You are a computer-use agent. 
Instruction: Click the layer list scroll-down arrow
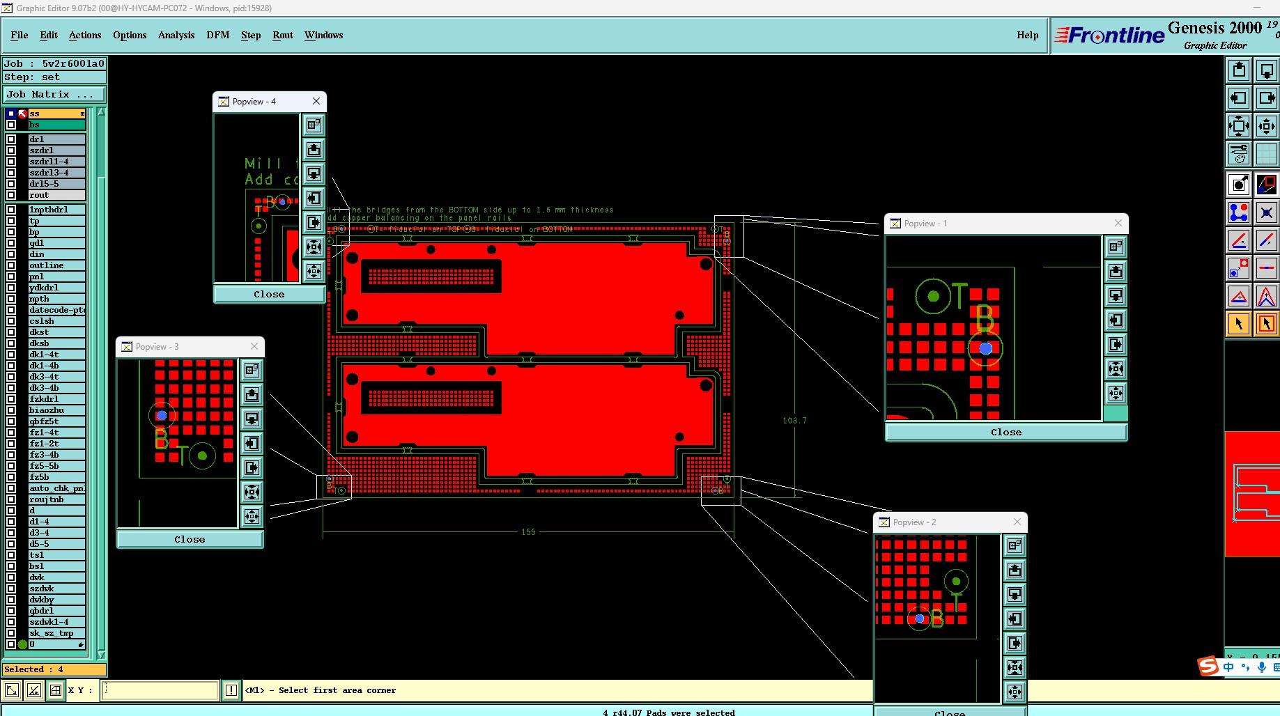click(x=102, y=655)
